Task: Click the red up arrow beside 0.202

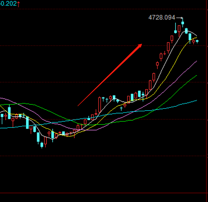Action: (19, 4)
